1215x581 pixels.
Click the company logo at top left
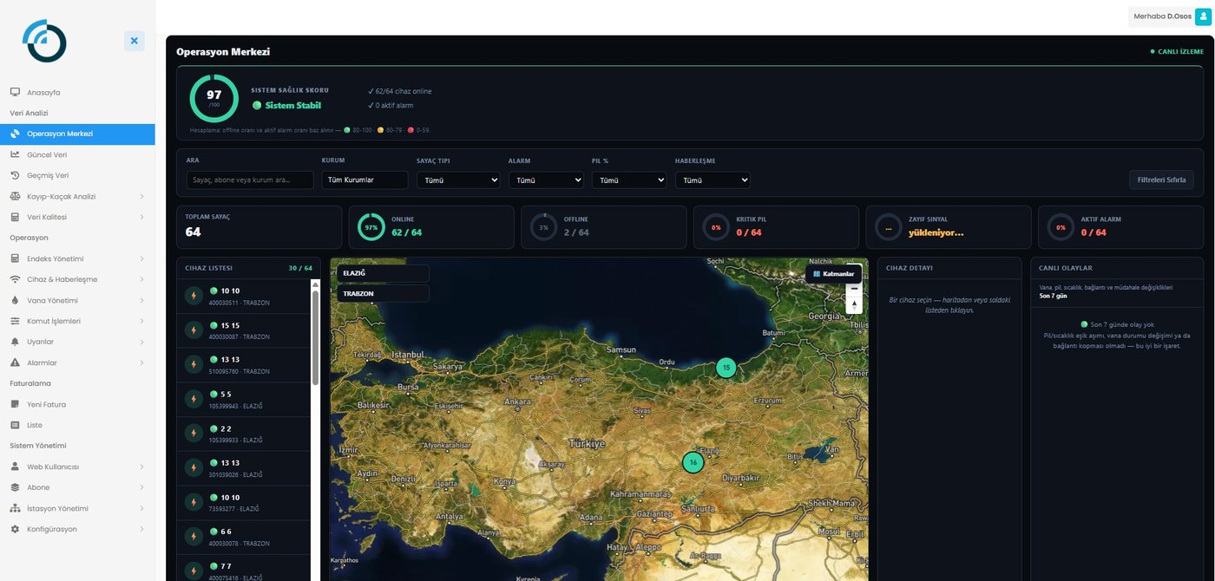click(x=44, y=41)
